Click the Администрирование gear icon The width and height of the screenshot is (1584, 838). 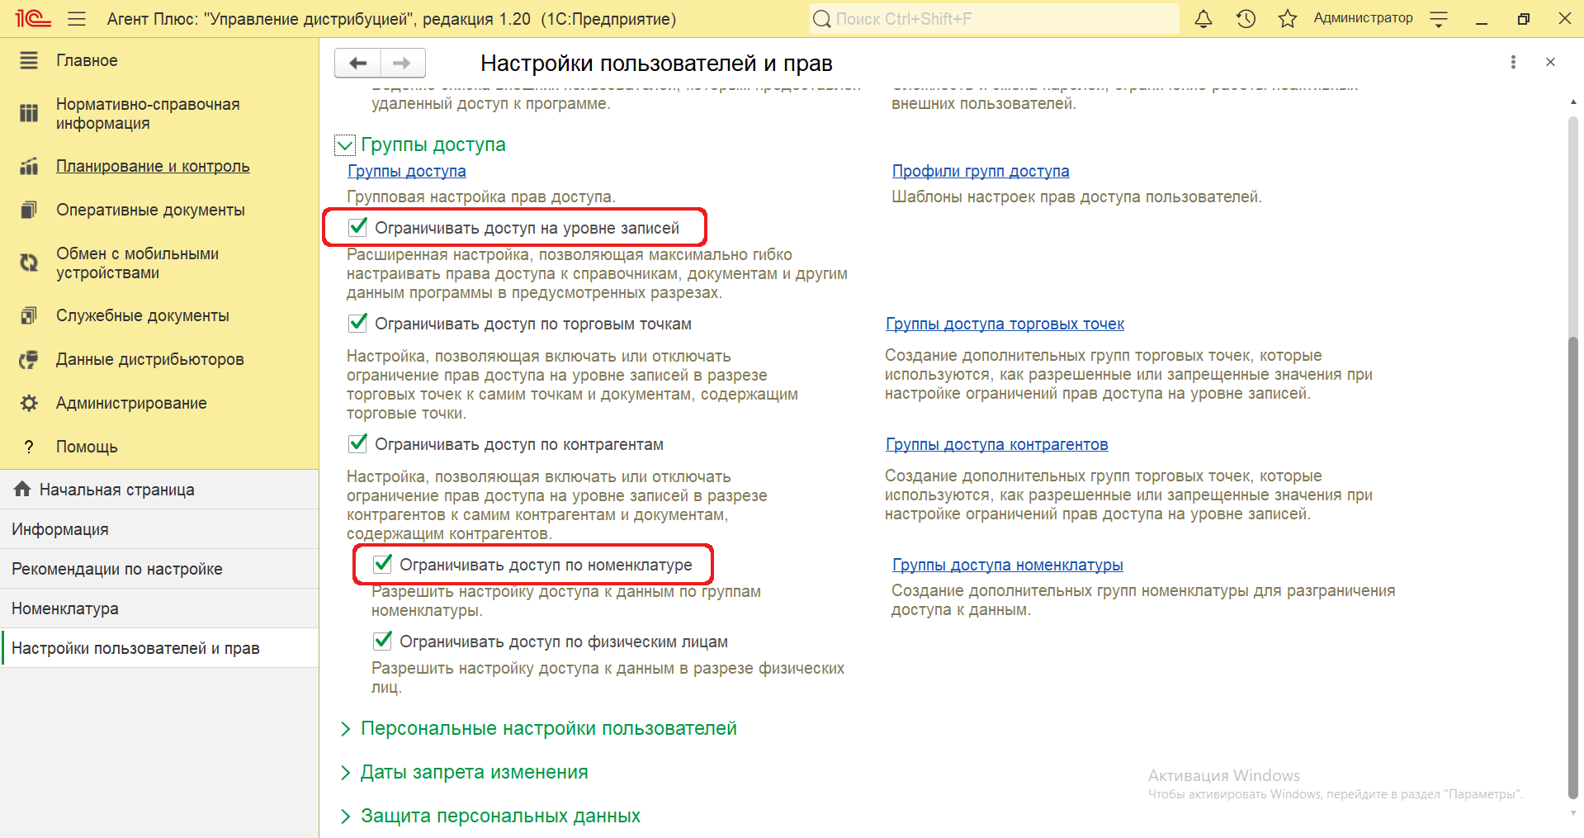pyautogui.click(x=29, y=403)
